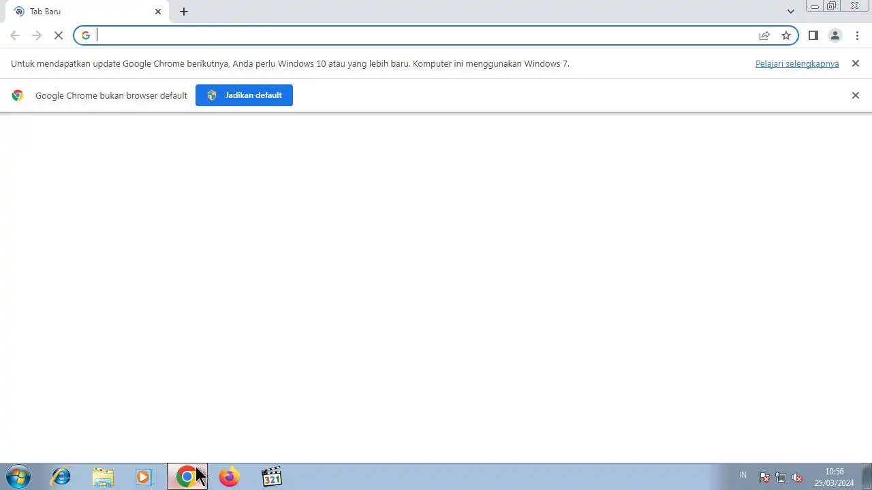Click Show desktop button

(867, 477)
